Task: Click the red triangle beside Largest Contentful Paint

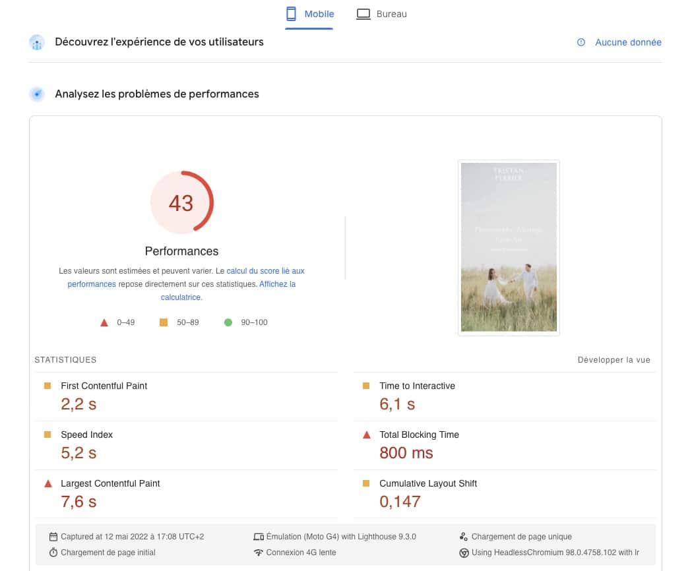Action: pos(47,483)
